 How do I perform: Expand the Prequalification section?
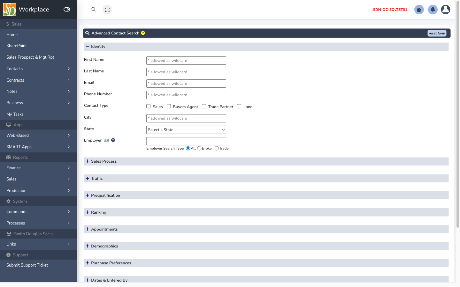pos(266,195)
